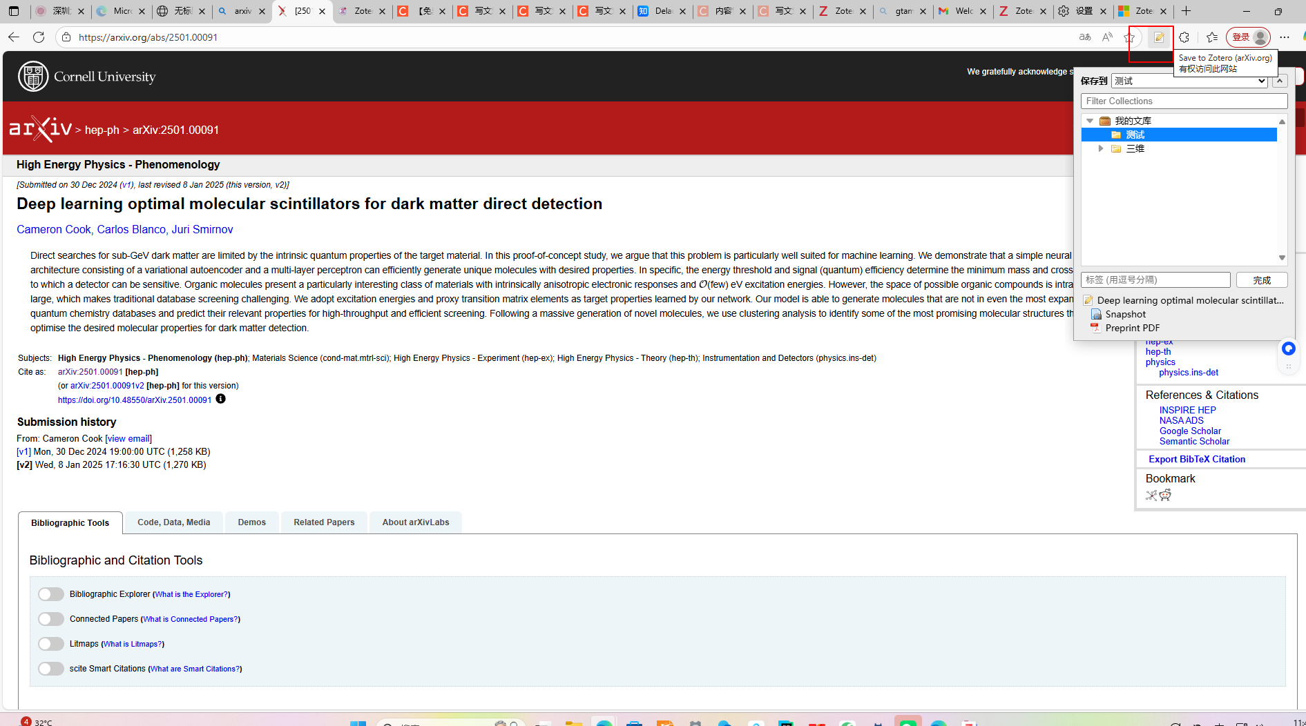This screenshot has height=726, width=1306.
Task: Open Google Scholar link
Action: 1190,431
